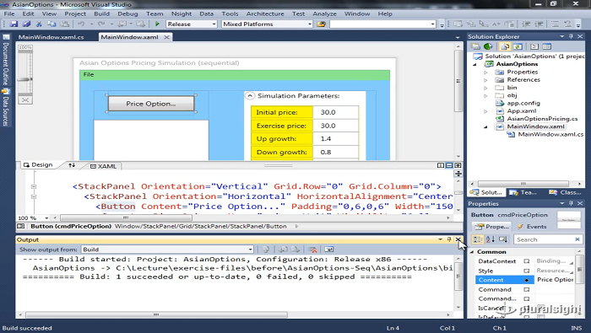
Task: Click the Save toolbar icon
Action: pyautogui.click(x=14, y=24)
